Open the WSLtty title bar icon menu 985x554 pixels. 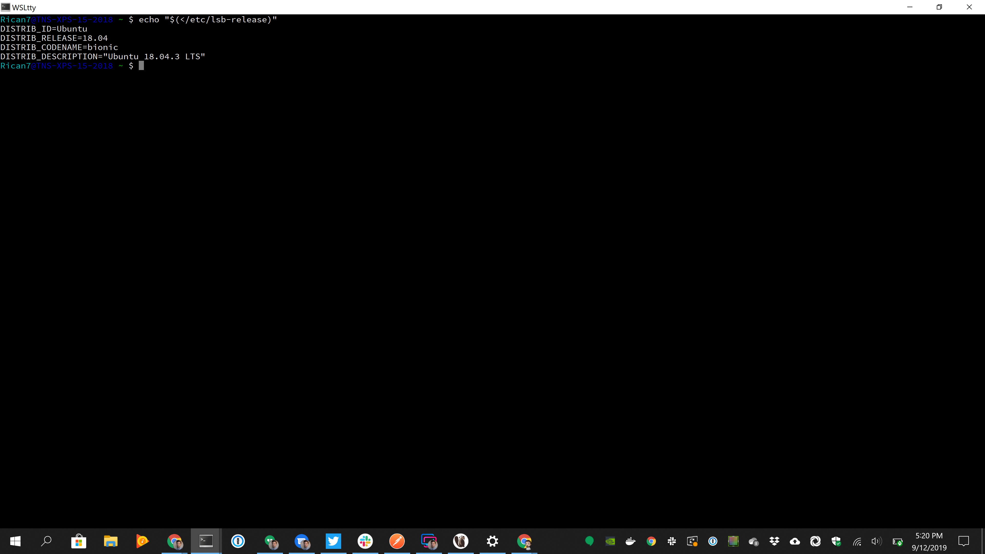[x=5, y=7]
